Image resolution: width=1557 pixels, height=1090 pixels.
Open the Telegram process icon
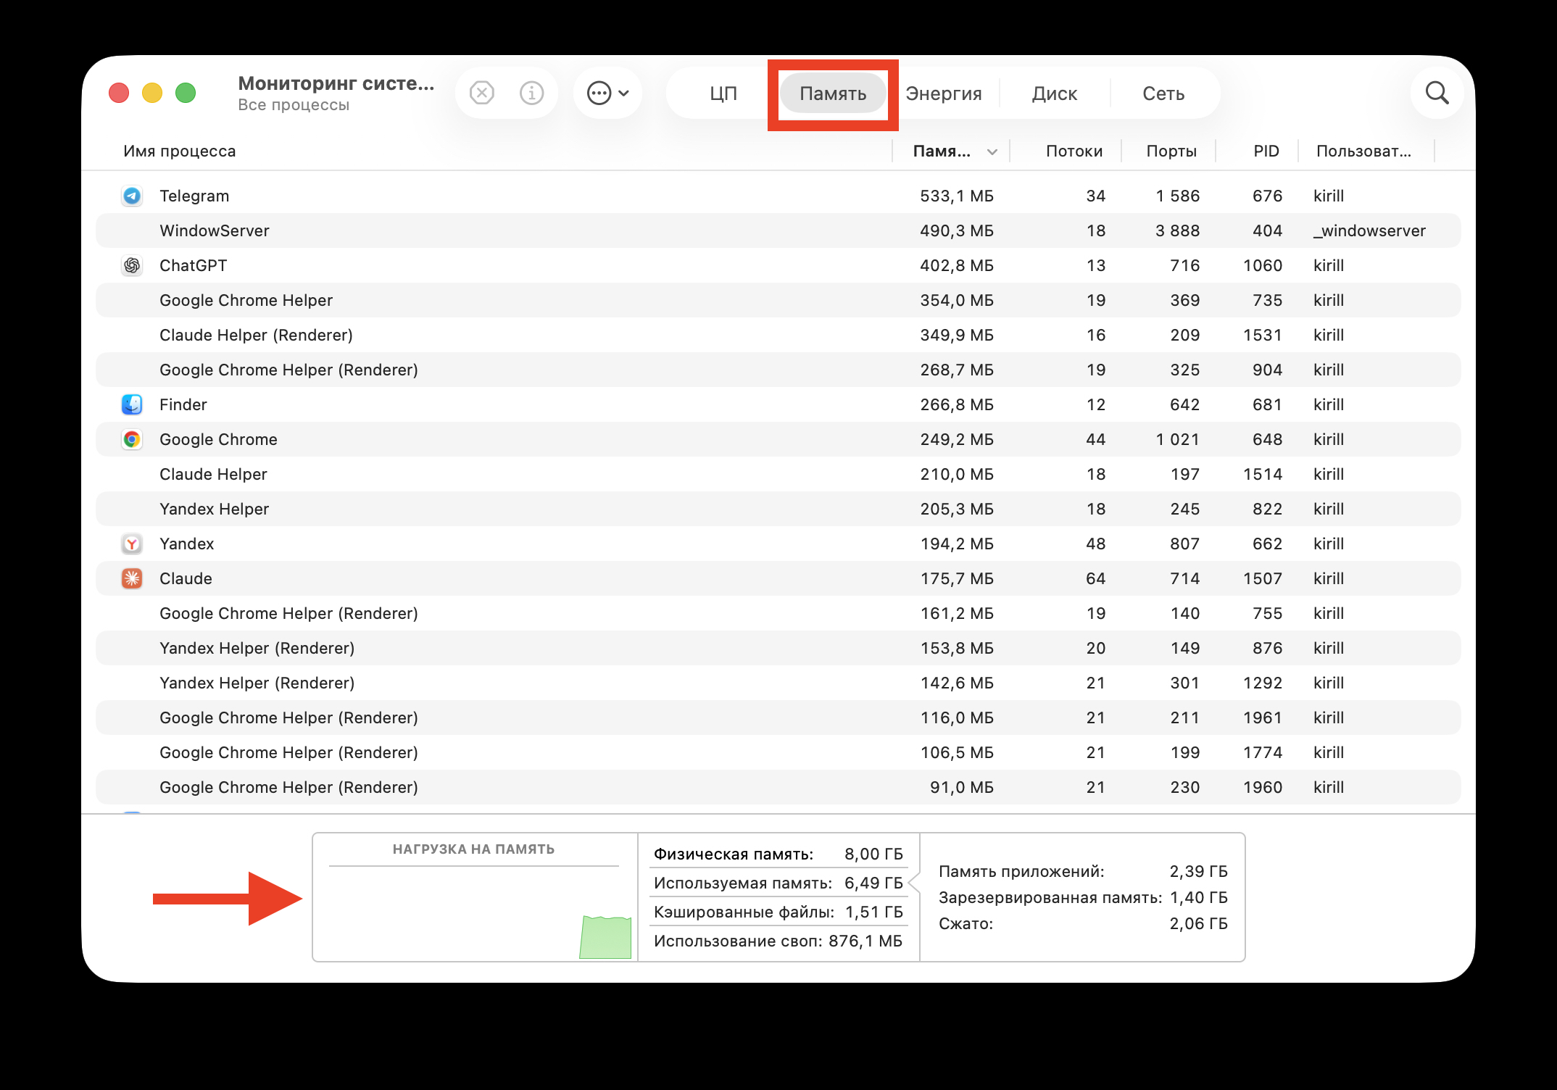click(132, 196)
